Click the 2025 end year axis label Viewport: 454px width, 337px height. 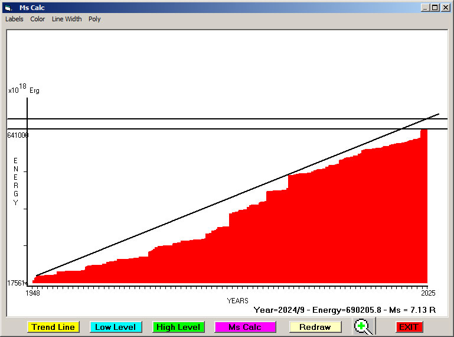coord(427,293)
